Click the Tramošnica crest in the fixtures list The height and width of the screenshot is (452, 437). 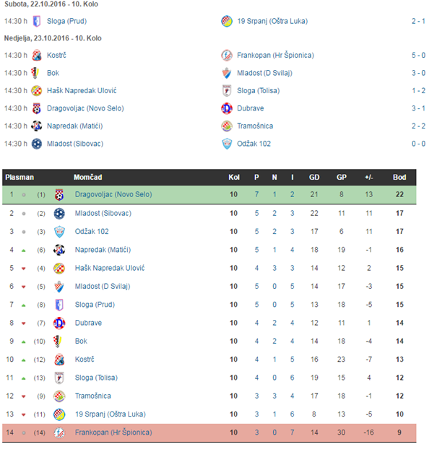coord(228,126)
